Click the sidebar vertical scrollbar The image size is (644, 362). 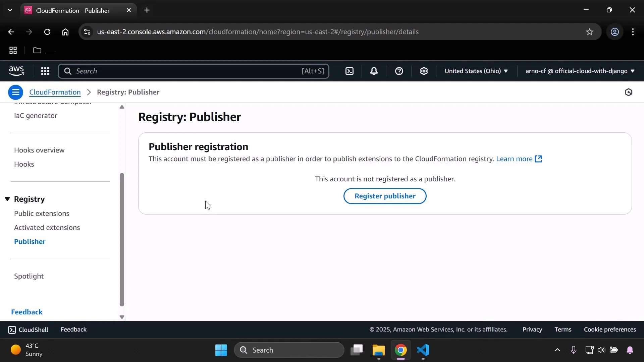click(x=122, y=240)
